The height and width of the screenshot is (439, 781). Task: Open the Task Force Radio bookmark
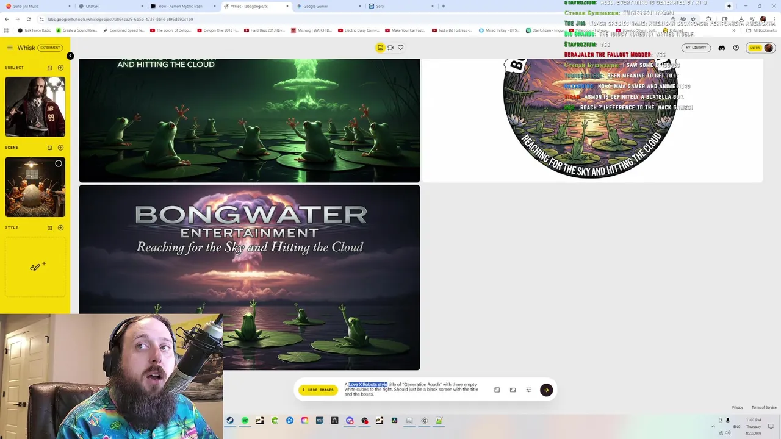coord(35,30)
